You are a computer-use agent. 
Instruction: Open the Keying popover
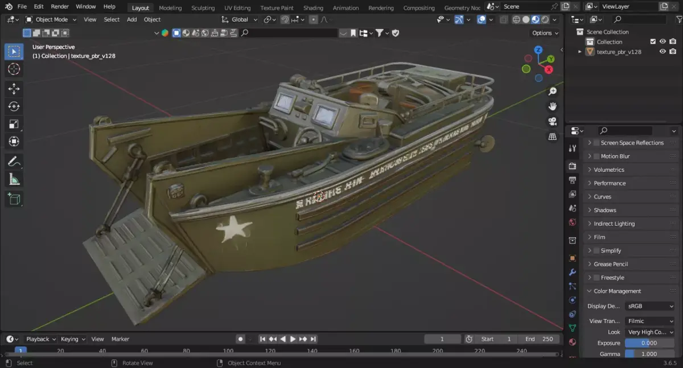[x=73, y=339]
